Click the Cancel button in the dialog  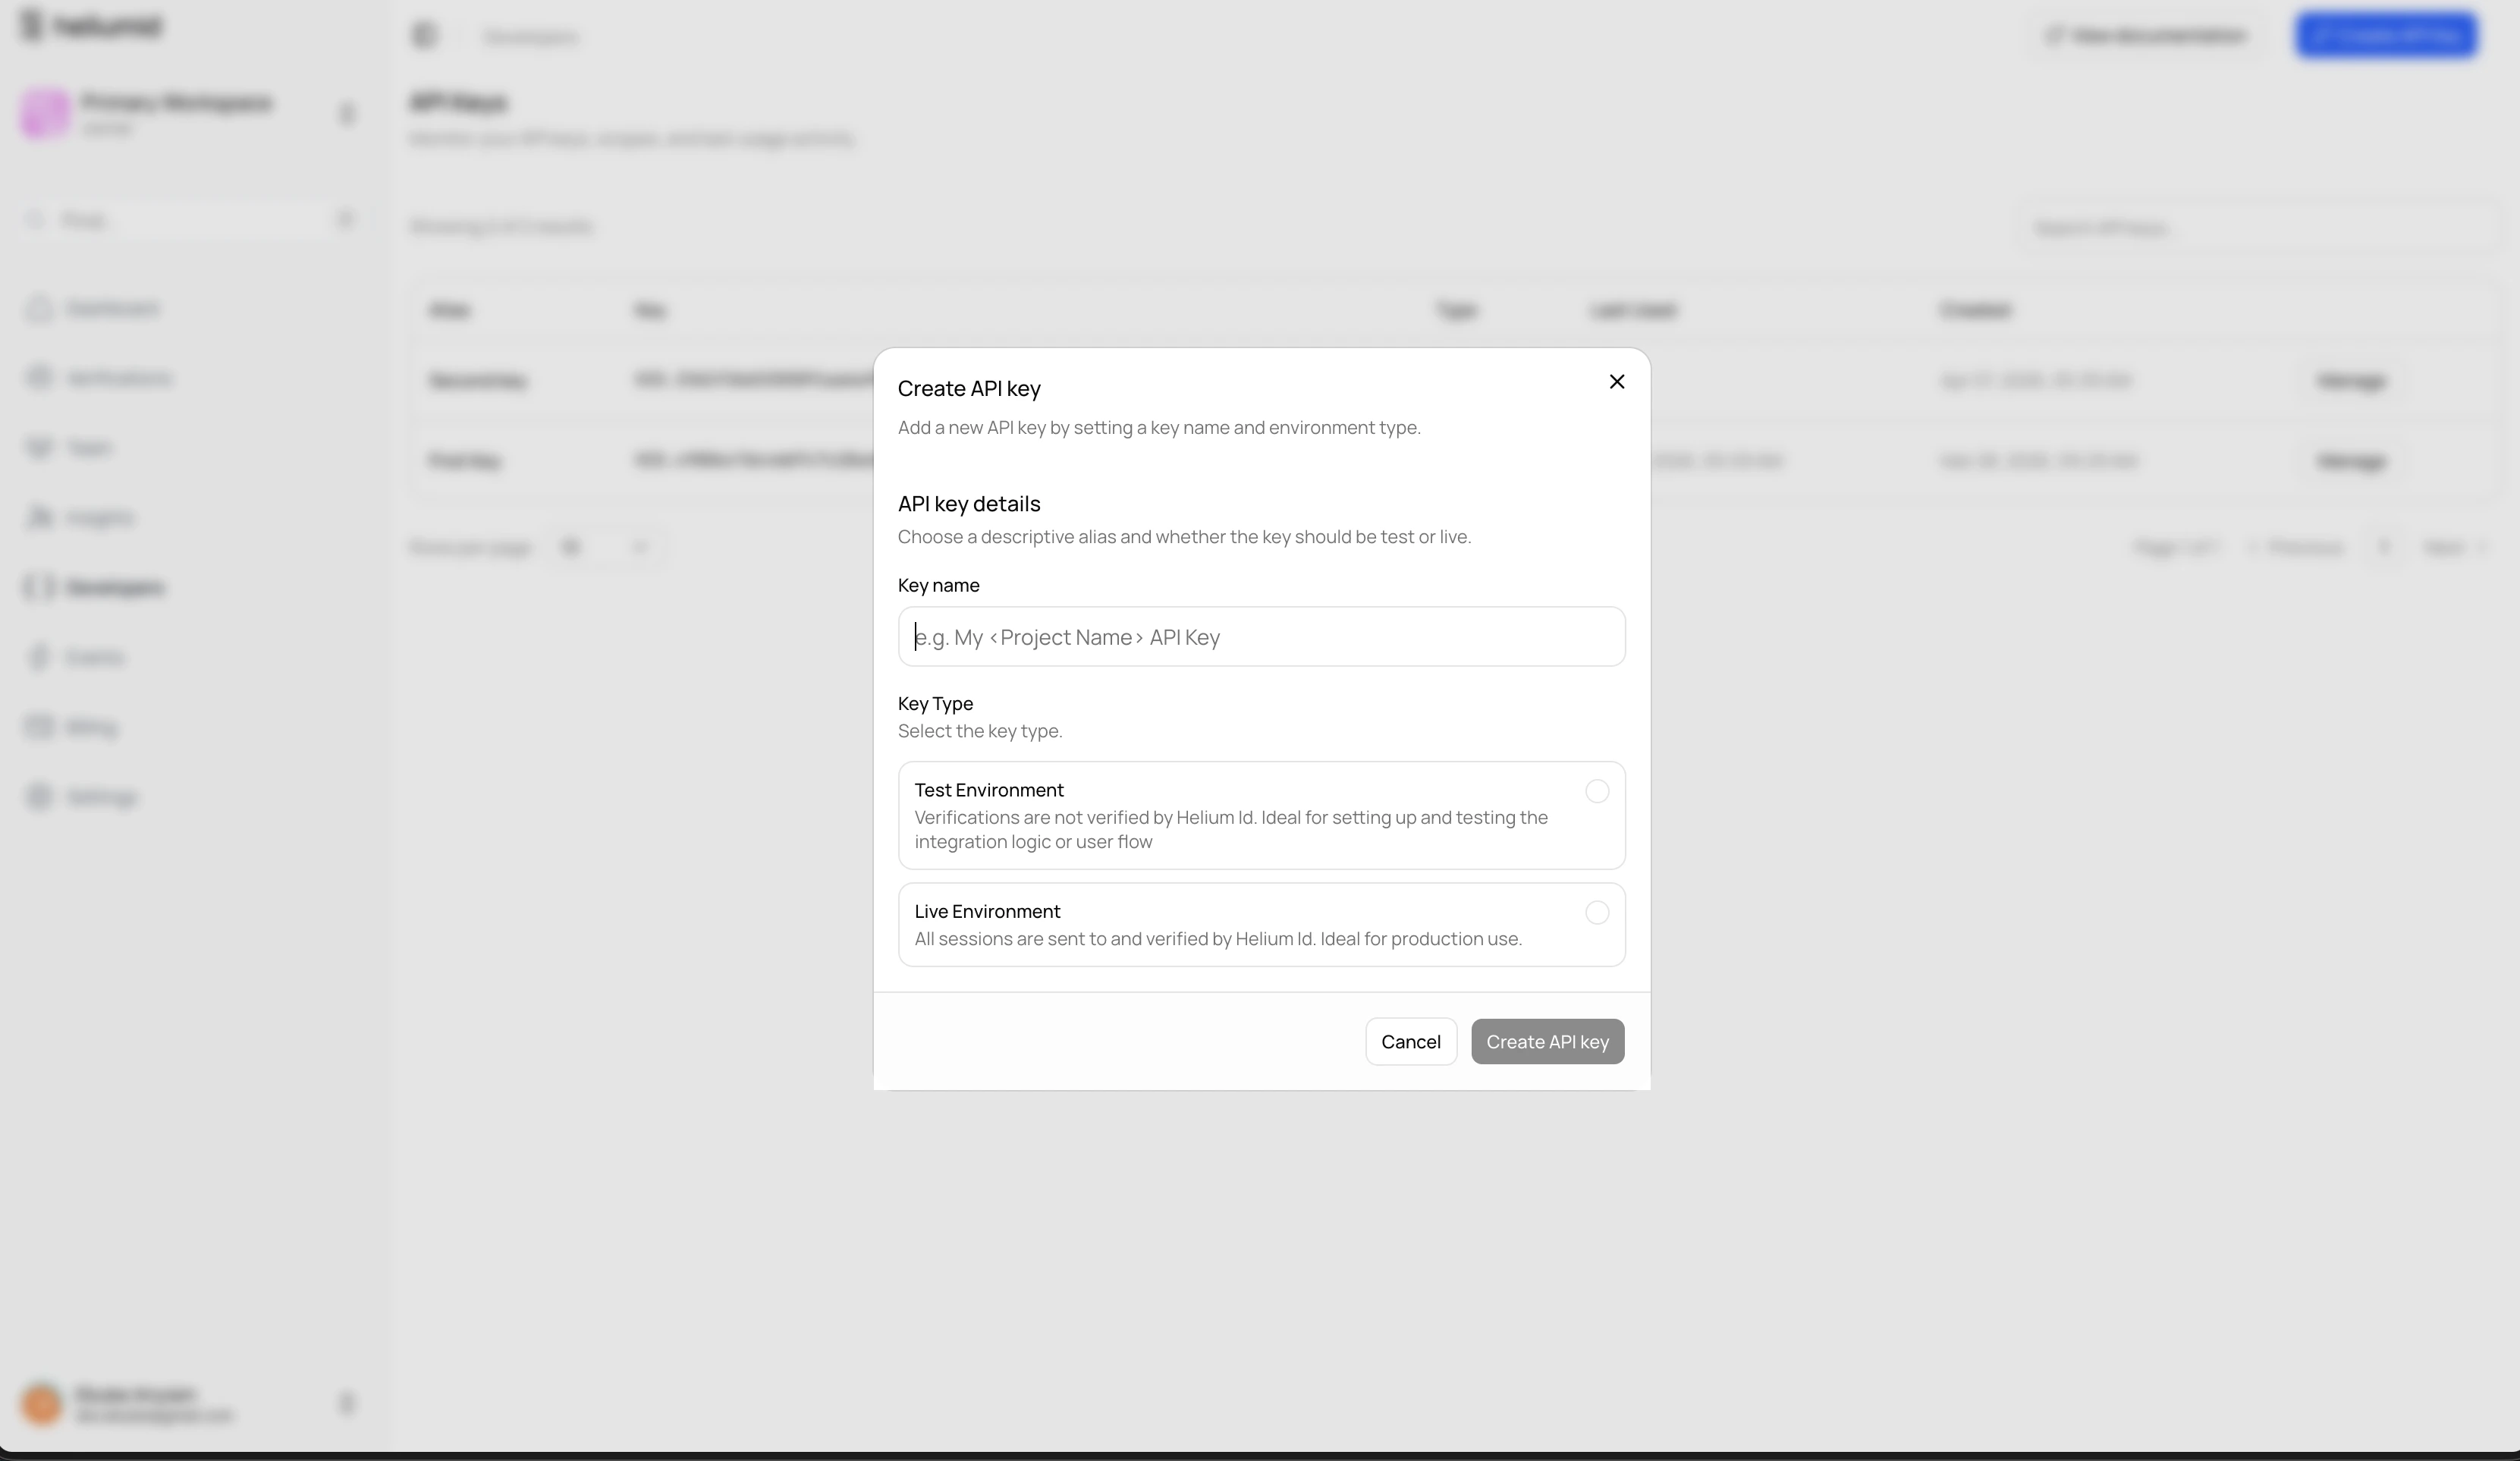click(1410, 1041)
